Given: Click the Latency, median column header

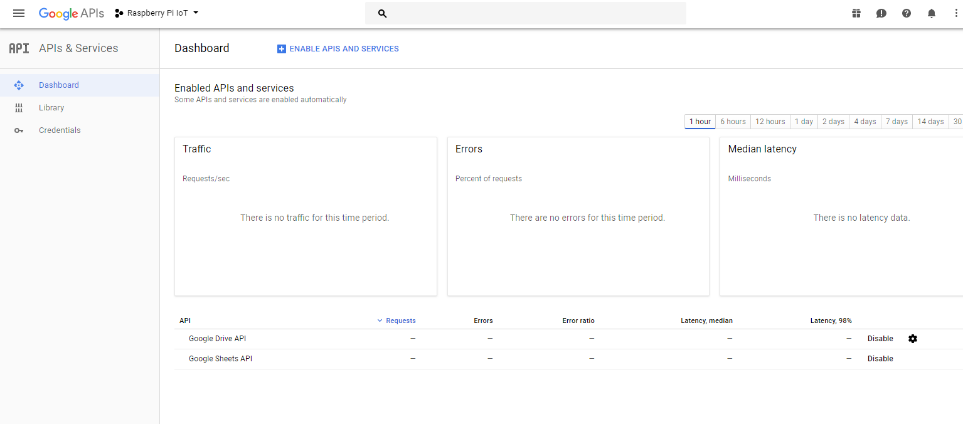Looking at the screenshot, I should point(706,321).
